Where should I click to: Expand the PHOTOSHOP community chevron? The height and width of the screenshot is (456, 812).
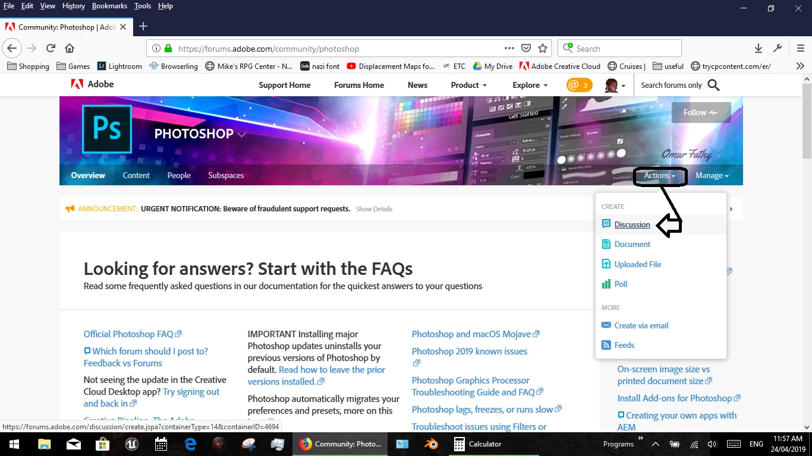(x=241, y=134)
